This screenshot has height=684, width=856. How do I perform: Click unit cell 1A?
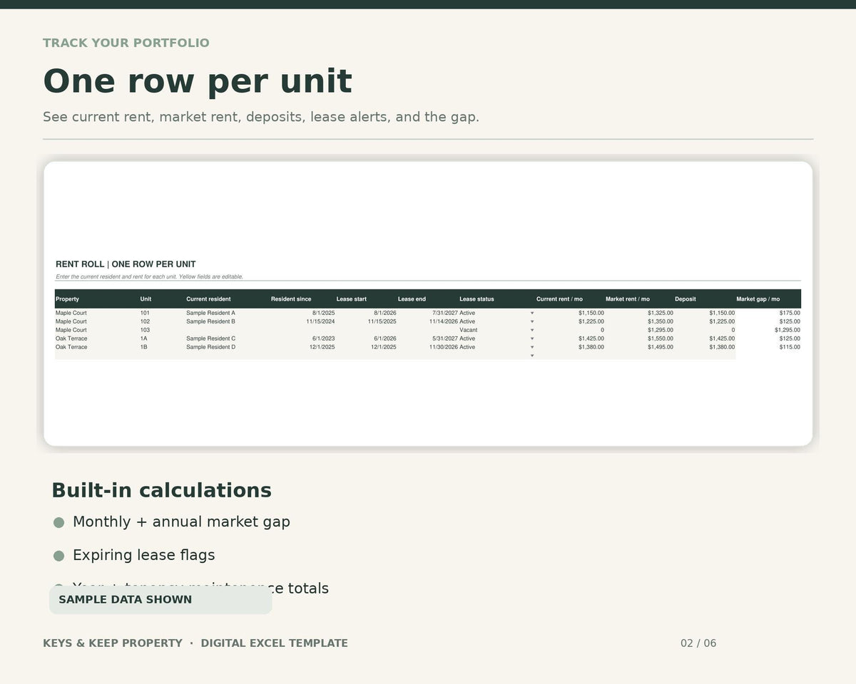coord(144,338)
